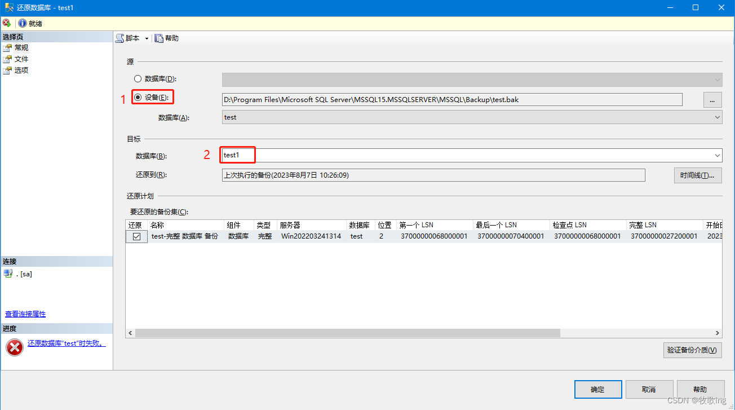Image resolution: width=735 pixels, height=410 pixels.
Task: Click the 名称 column header
Action: tap(186, 225)
